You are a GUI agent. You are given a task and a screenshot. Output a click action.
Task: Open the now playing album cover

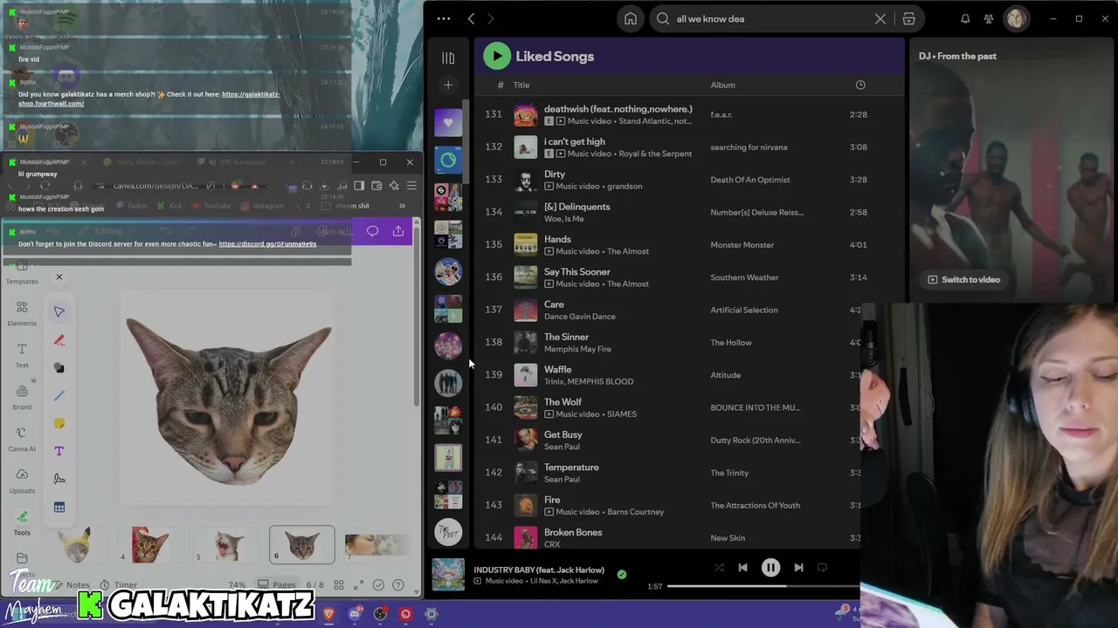(x=448, y=575)
